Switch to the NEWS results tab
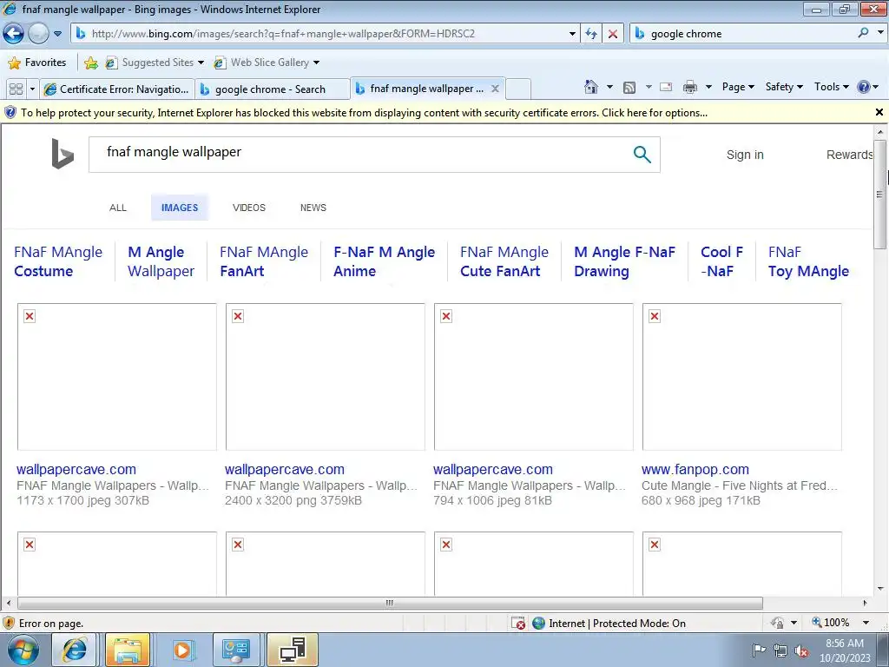 click(313, 208)
